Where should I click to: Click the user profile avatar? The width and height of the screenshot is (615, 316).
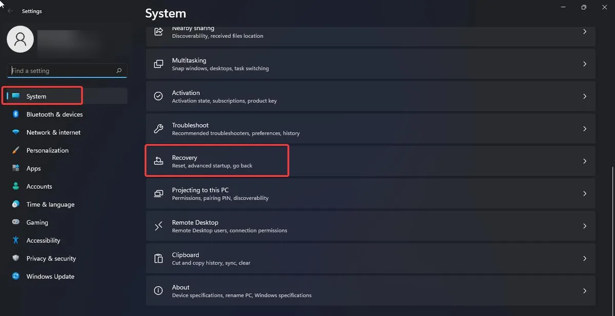[20, 40]
